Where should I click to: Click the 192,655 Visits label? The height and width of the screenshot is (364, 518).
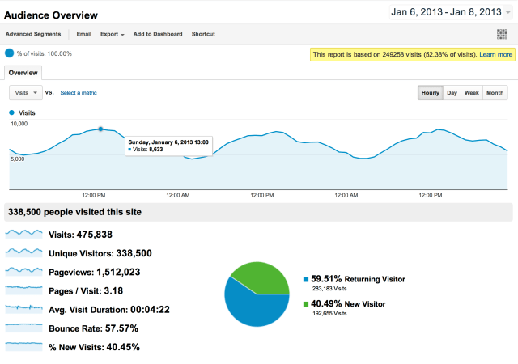(329, 314)
